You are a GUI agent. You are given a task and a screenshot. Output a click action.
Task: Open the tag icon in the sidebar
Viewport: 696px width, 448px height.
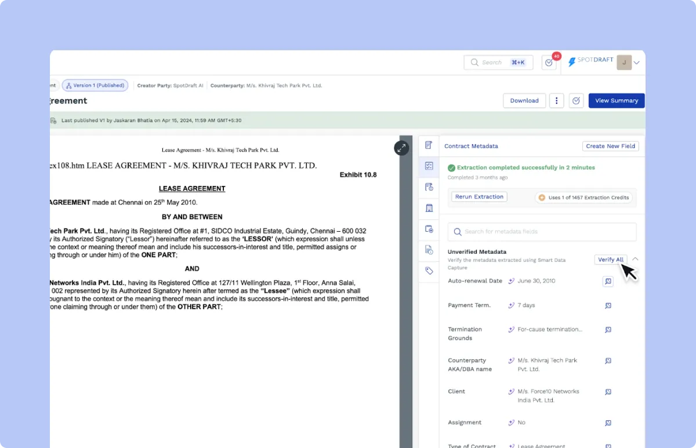tap(429, 271)
